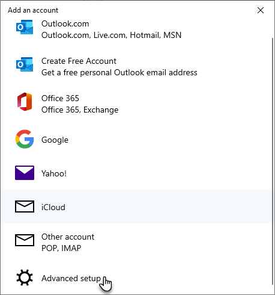
Task: Close the Add an account dialog
Action: 261,10
